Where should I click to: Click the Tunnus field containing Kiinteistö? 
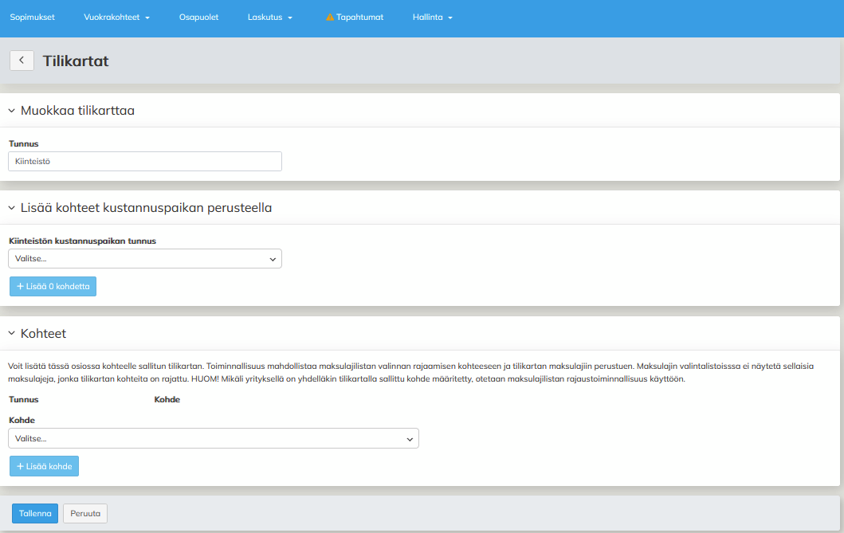coord(145,162)
